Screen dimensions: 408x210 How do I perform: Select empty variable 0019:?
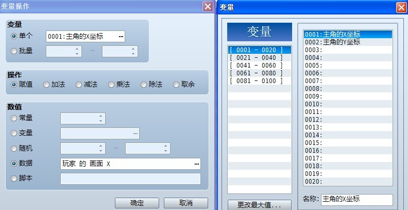pyautogui.click(x=348, y=174)
